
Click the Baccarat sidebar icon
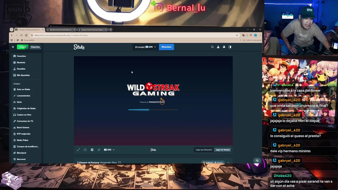click(x=15, y=159)
